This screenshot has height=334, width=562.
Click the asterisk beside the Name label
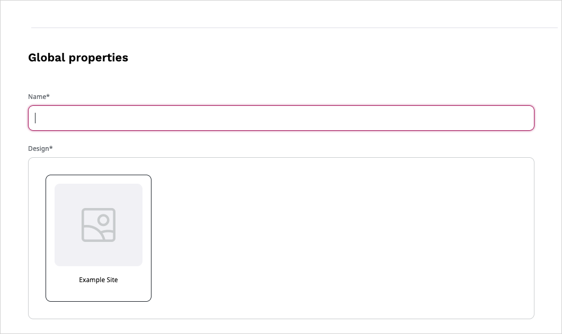48,96
